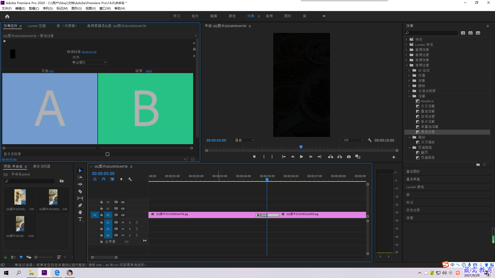Open the zoom level dropdown 适合
The height and width of the screenshot is (278, 495).
[244, 140]
